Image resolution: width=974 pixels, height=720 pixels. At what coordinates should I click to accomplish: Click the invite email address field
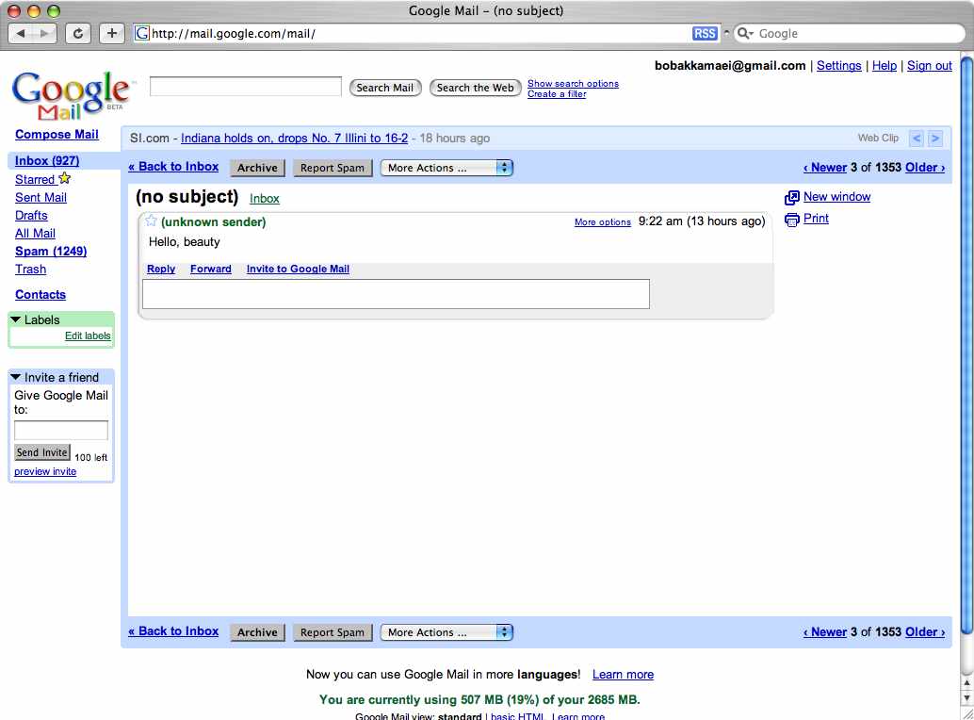pos(61,430)
